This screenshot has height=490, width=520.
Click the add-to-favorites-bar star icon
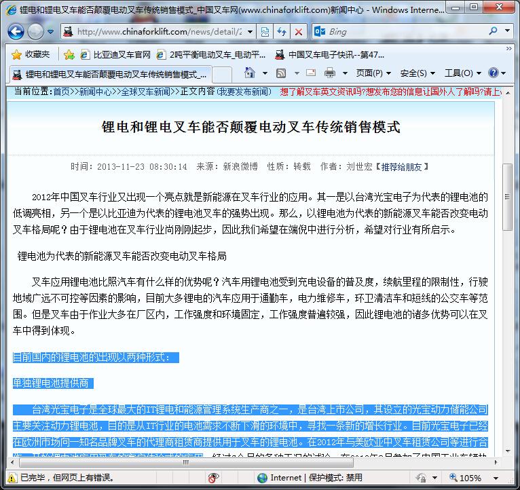(69, 54)
